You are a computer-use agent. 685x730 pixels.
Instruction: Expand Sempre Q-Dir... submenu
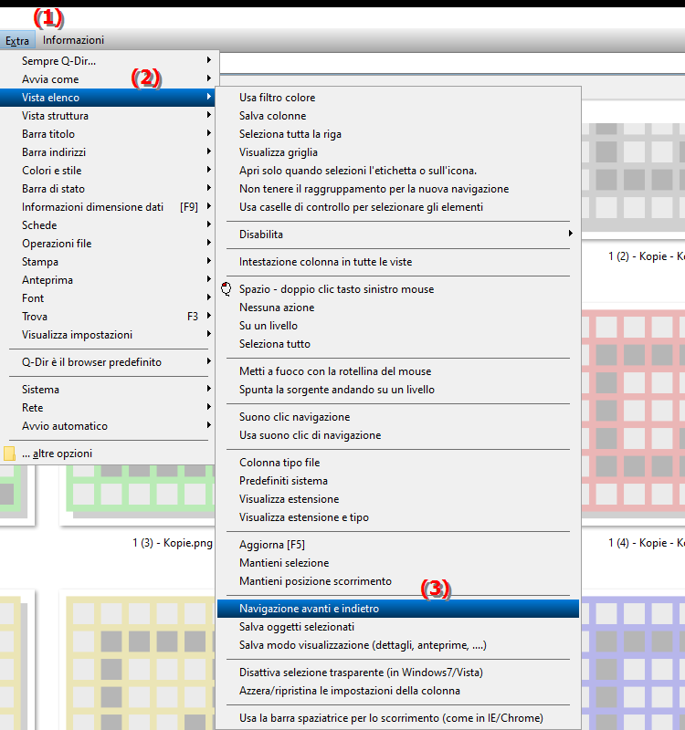107,60
